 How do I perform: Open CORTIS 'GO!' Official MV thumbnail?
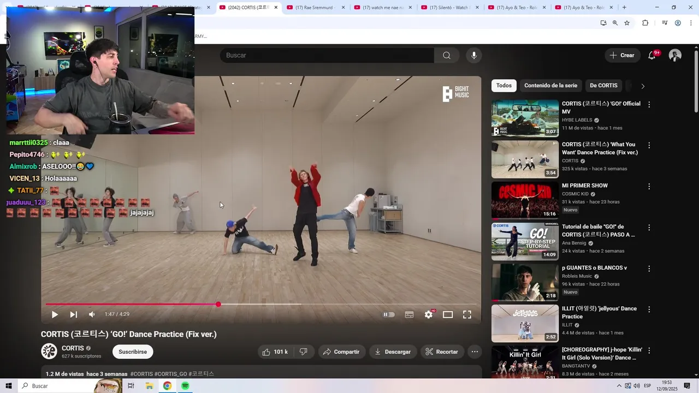click(525, 118)
